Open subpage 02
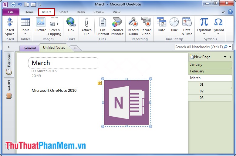This screenshot has height=156, width=236. (210, 91)
